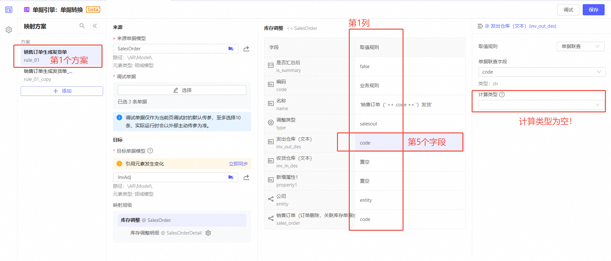Click gear icon next to 库存调整明细 mapping

(208, 233)
